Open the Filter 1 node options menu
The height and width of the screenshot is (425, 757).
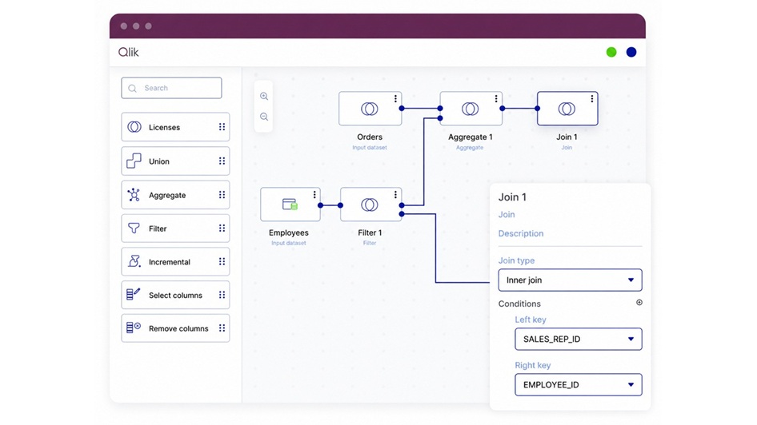[395, 195]
